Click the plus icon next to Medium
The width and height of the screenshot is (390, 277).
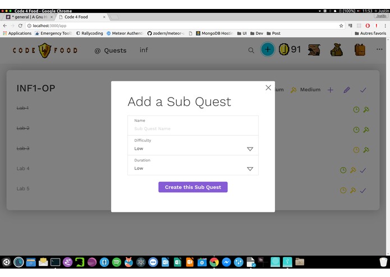(x=331, y=90)
